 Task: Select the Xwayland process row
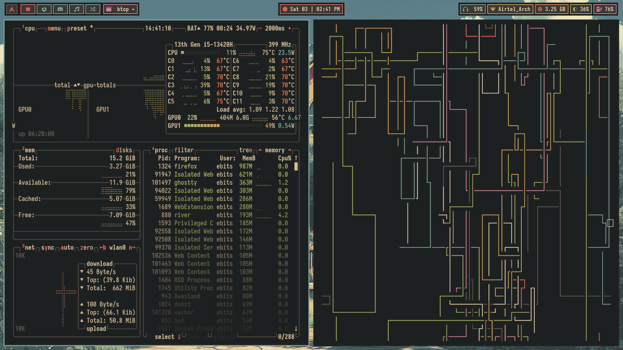pyautogui.click(x=223, y=296)
